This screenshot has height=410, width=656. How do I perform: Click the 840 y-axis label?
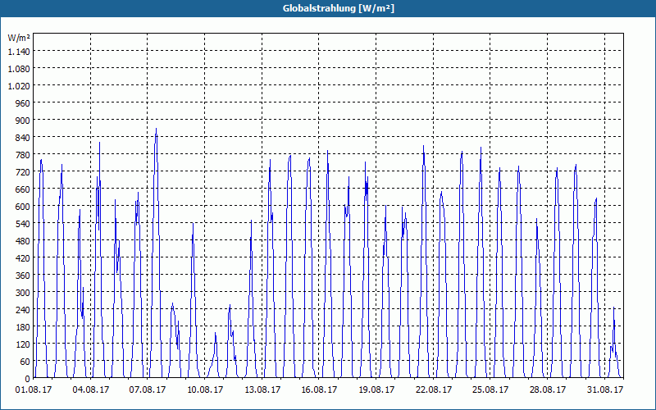click(23, 138)
